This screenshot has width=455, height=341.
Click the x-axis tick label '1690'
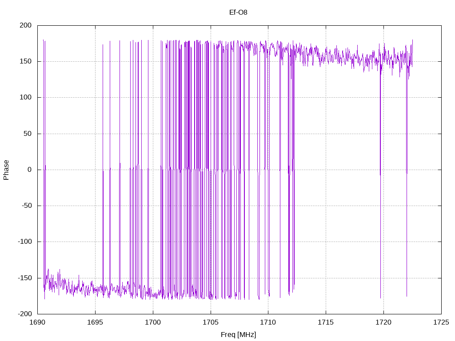point(37,322)
